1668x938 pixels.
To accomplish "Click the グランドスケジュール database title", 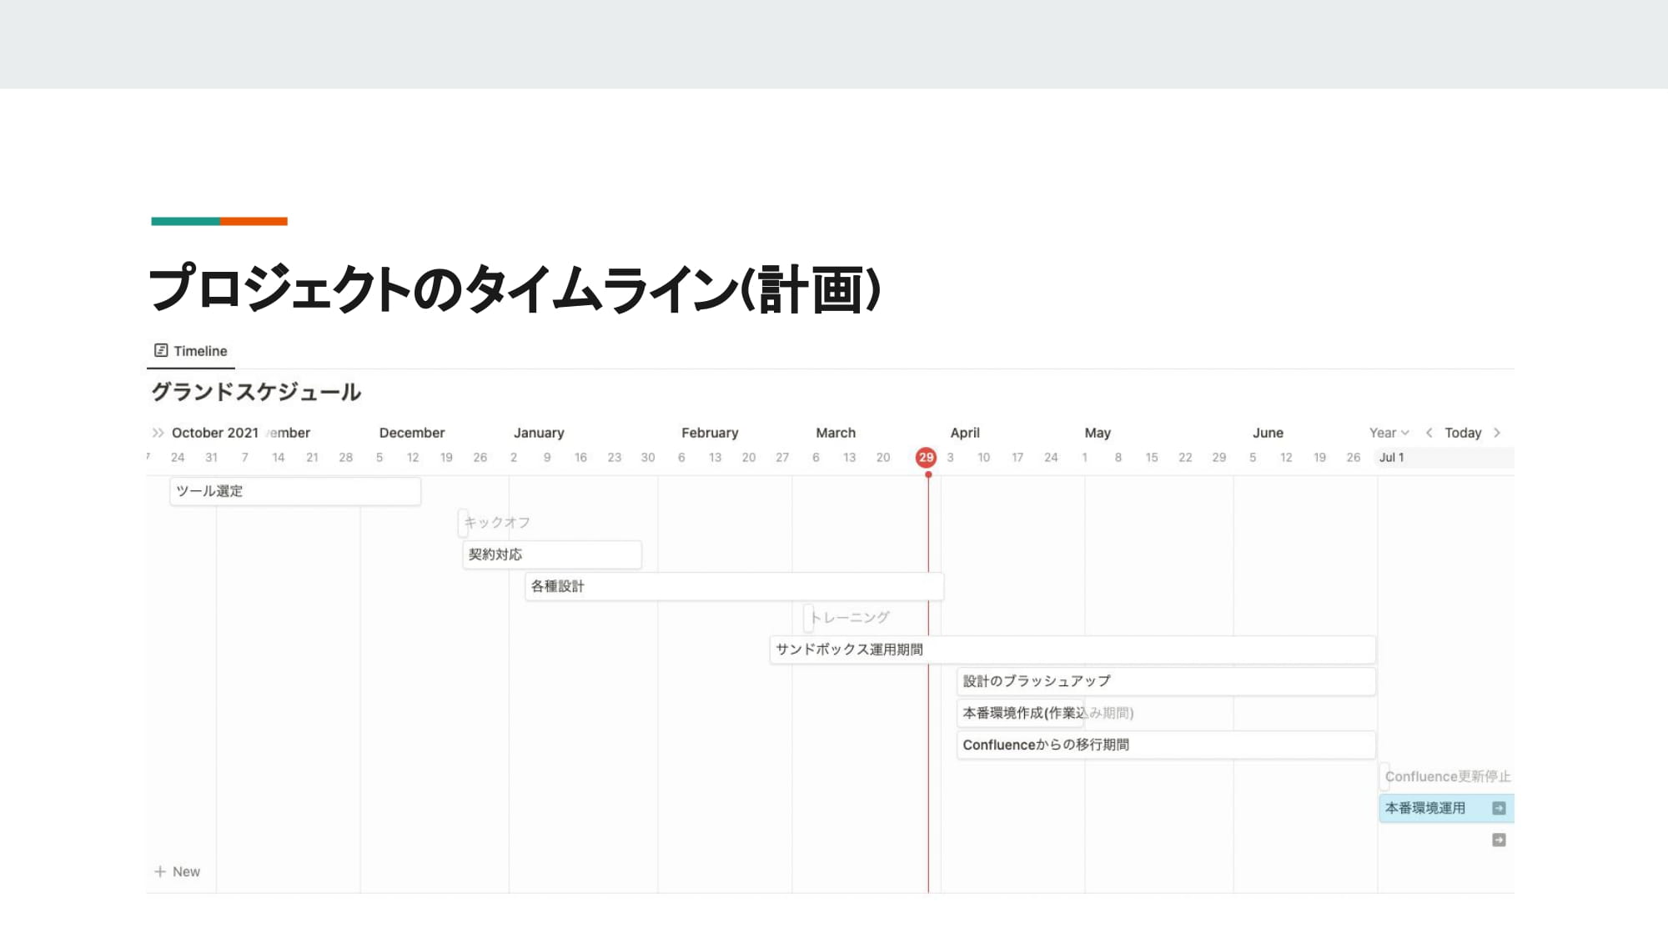I will click(x=256, y=392).
